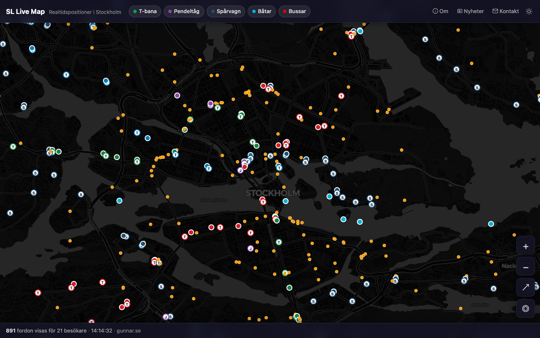Click the zoom-in plus control on the map

pyautogui.click(x=526, y=246)
